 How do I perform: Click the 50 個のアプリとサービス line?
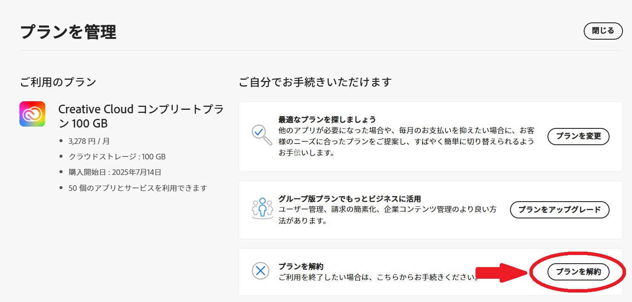[x=138, y=188]
